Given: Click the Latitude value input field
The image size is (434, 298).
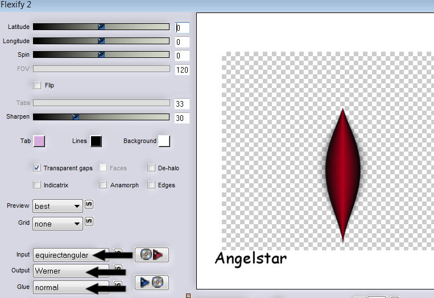Looking at the screenshot, I should pos(182,27).
